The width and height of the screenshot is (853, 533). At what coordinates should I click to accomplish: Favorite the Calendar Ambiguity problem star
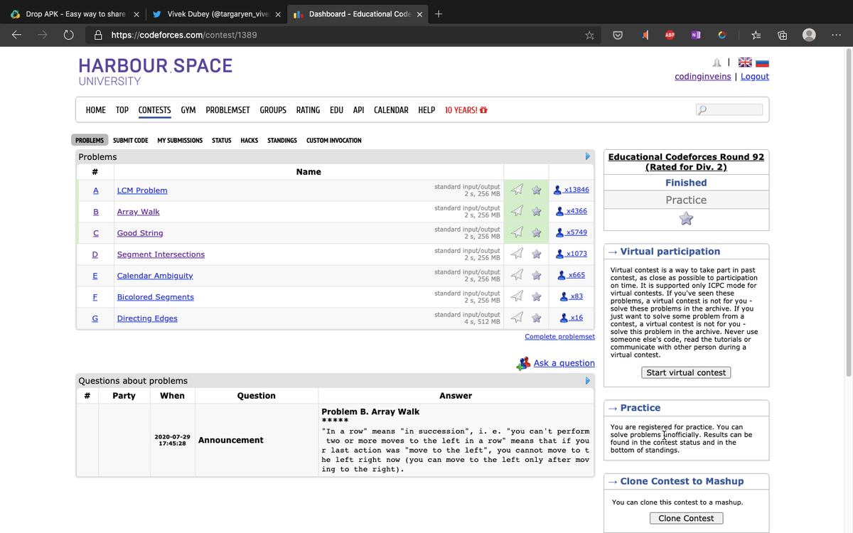537,275
